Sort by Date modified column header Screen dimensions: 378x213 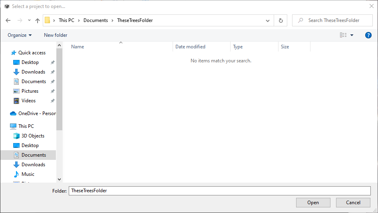coord(202,46)
